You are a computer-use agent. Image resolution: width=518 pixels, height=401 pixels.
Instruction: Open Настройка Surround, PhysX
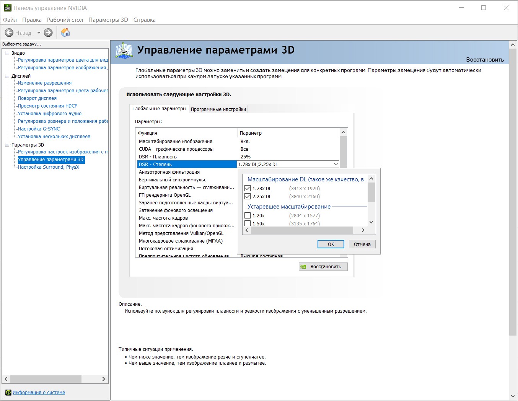click(49, 167)
